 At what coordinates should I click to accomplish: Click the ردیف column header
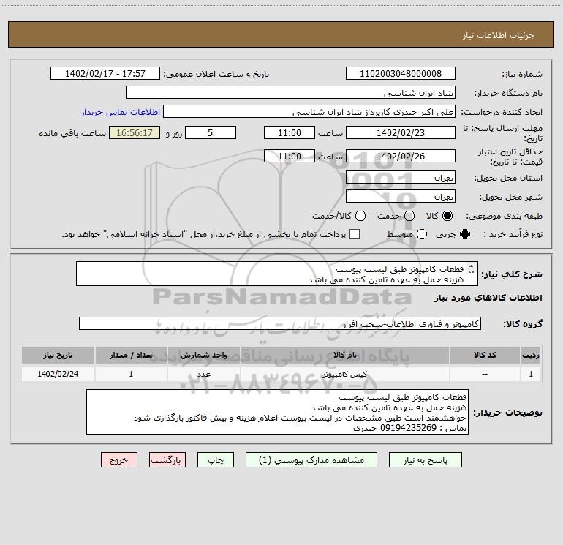coord(531,355)
